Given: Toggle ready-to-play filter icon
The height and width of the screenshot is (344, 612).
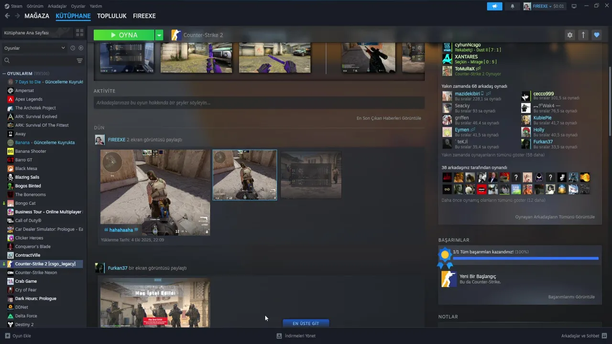Looking at the screenshot, I should [81, 48].
